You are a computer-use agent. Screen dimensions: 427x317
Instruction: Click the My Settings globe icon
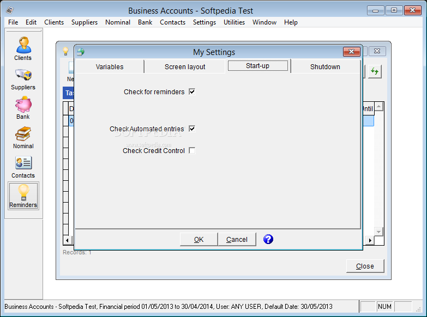point(81,52)
